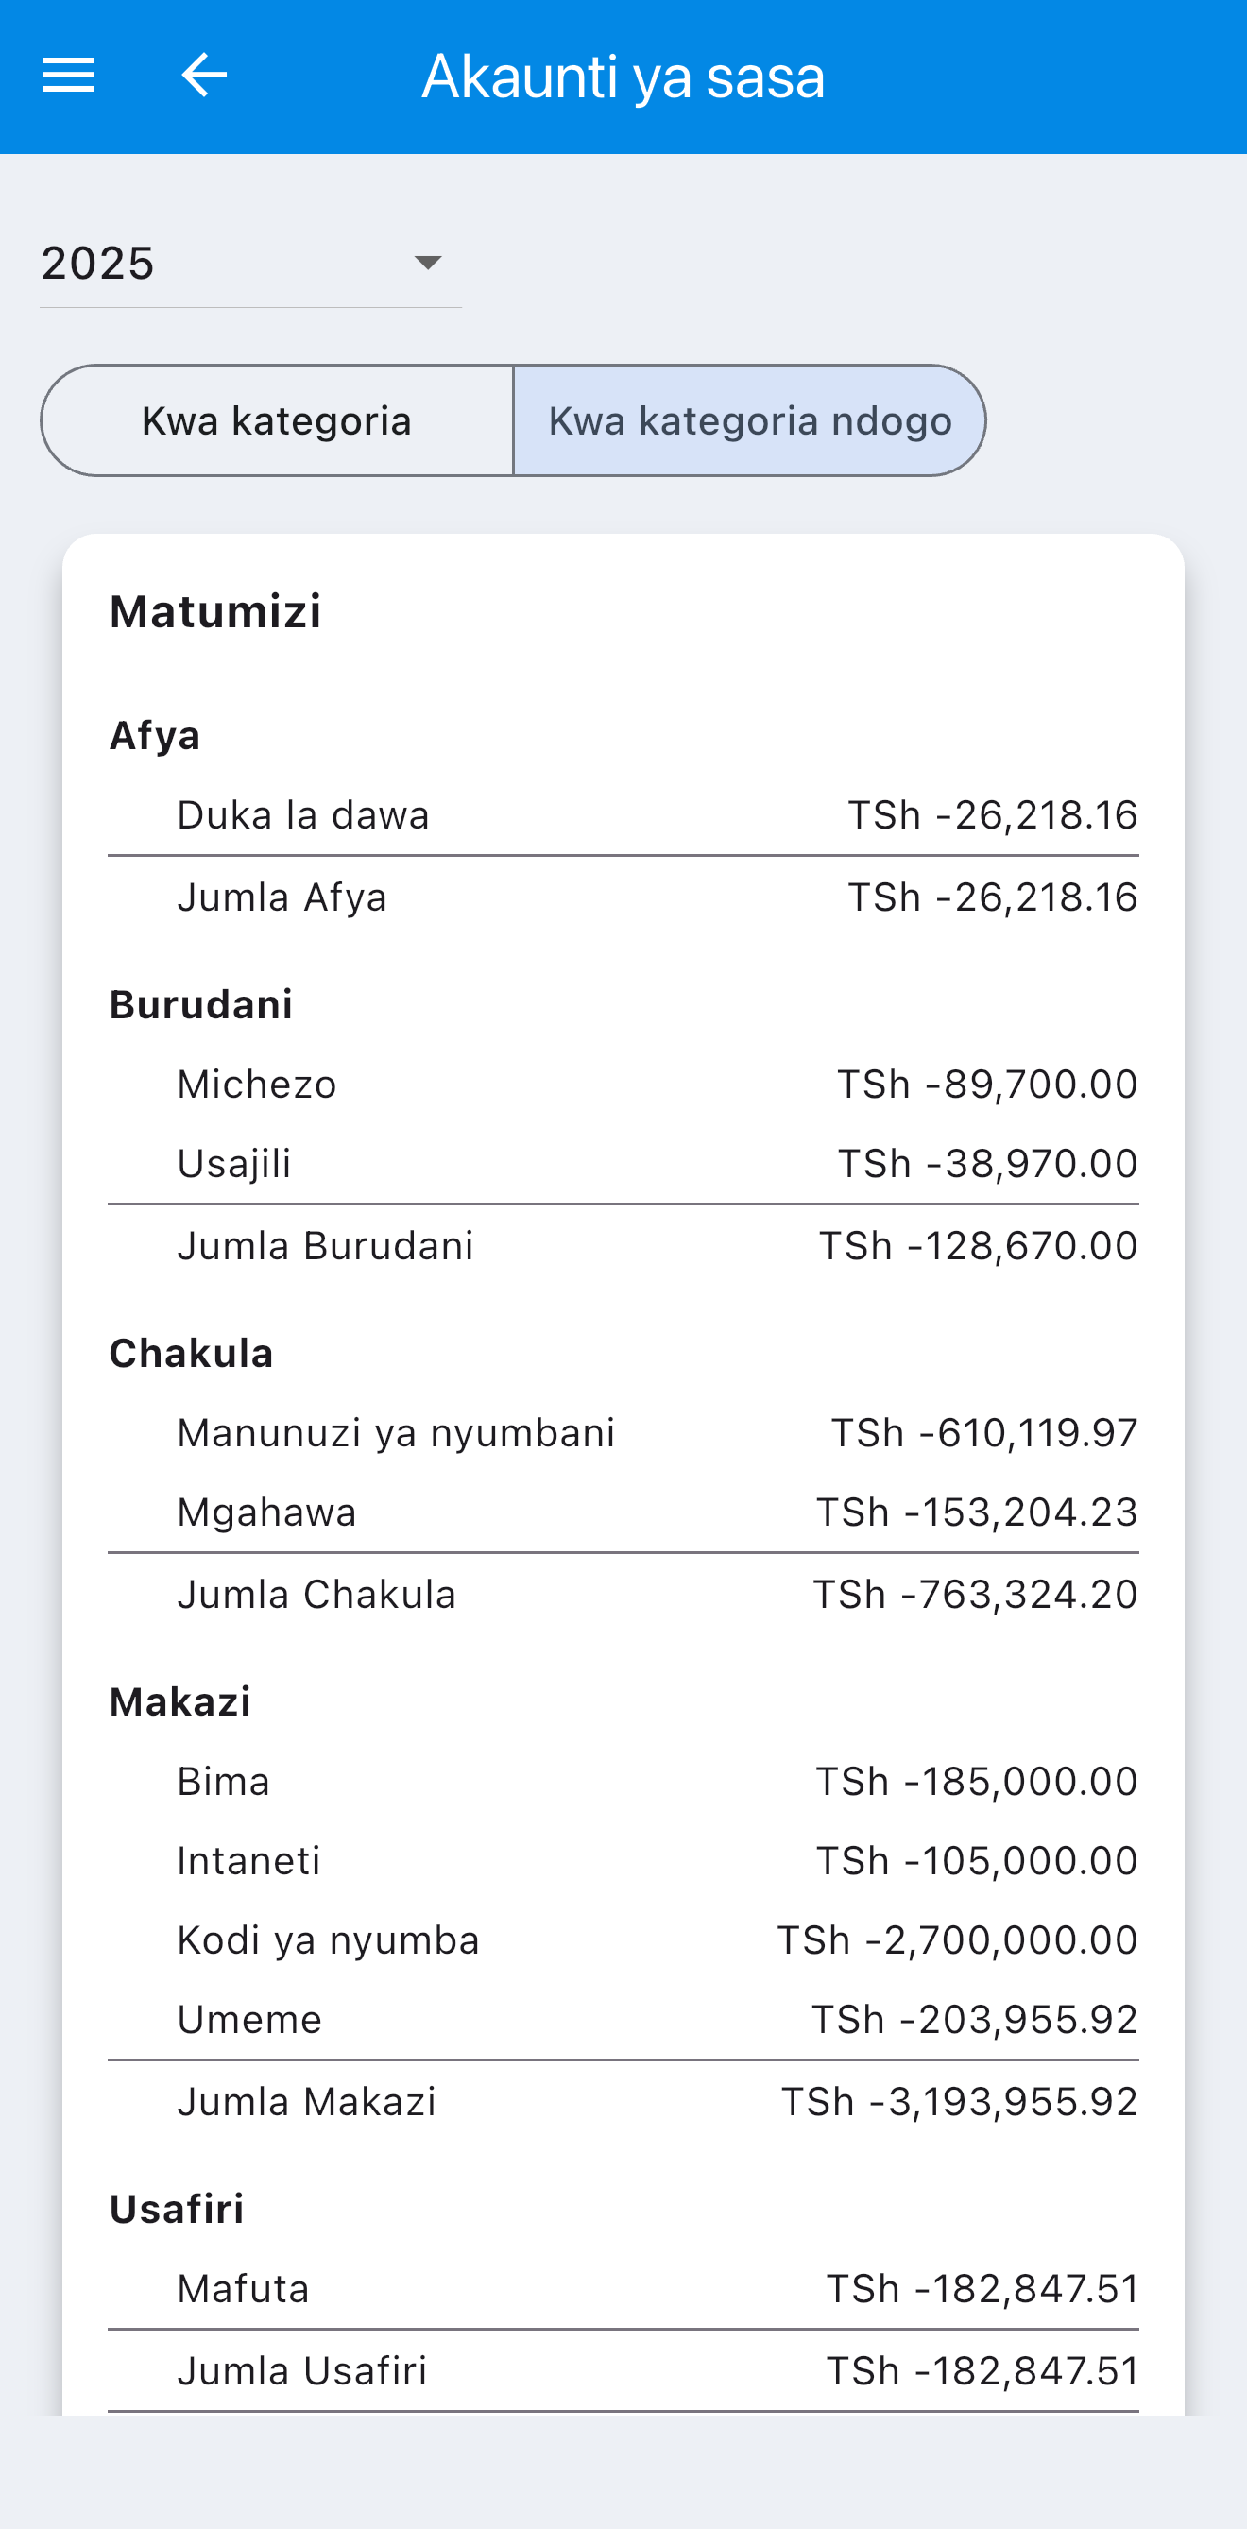Select Kwa kategoria ndogo segment

pos(749,421)
